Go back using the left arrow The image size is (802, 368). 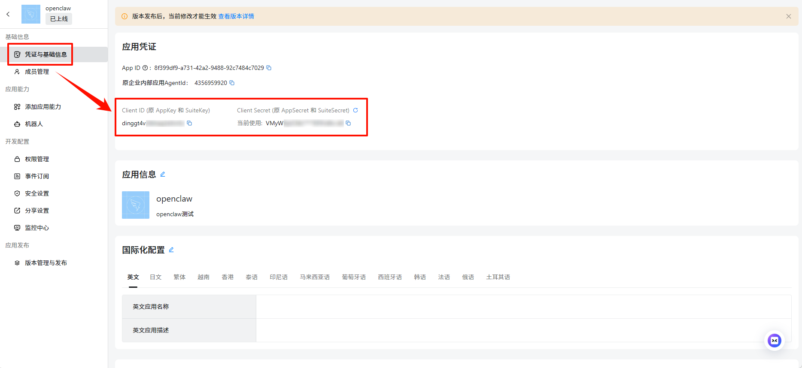tap(8, 14)
